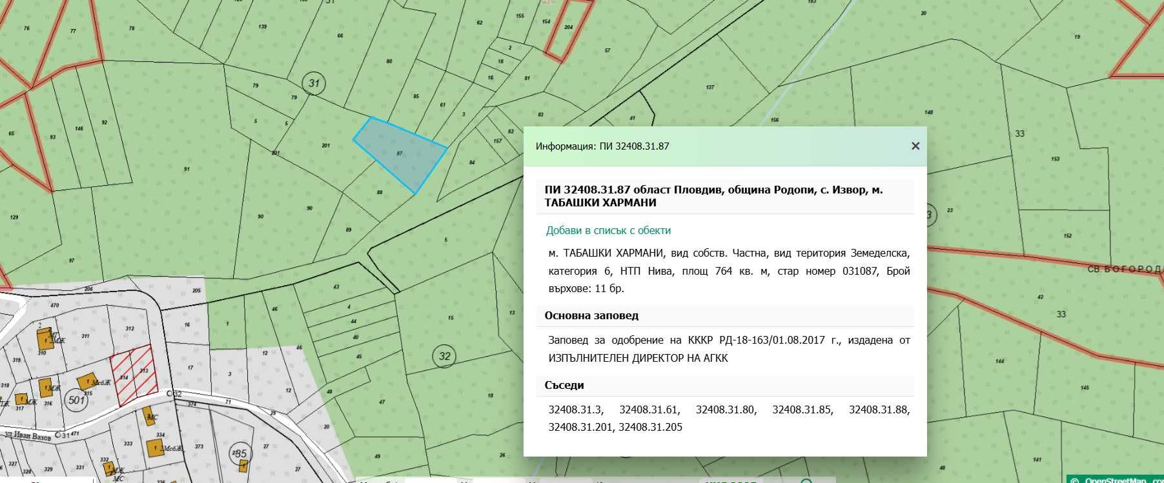Select parcel 312 in the village area
Screen dimensions: 1164x483
tap(130, 328)
